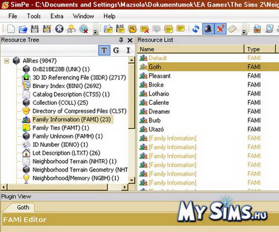279x232 pixels.
Task: Click the resource floppy export icon
Action: click(x=120, y=29)
